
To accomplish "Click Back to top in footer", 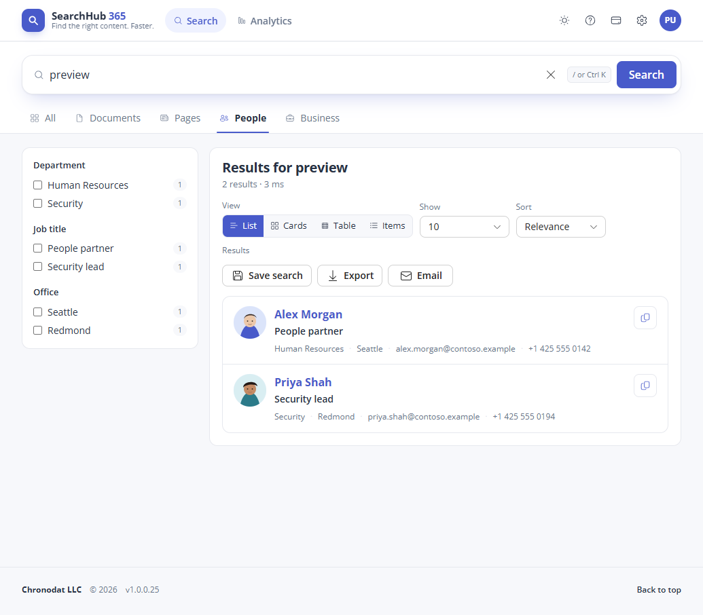I will [x=659, y=589].
